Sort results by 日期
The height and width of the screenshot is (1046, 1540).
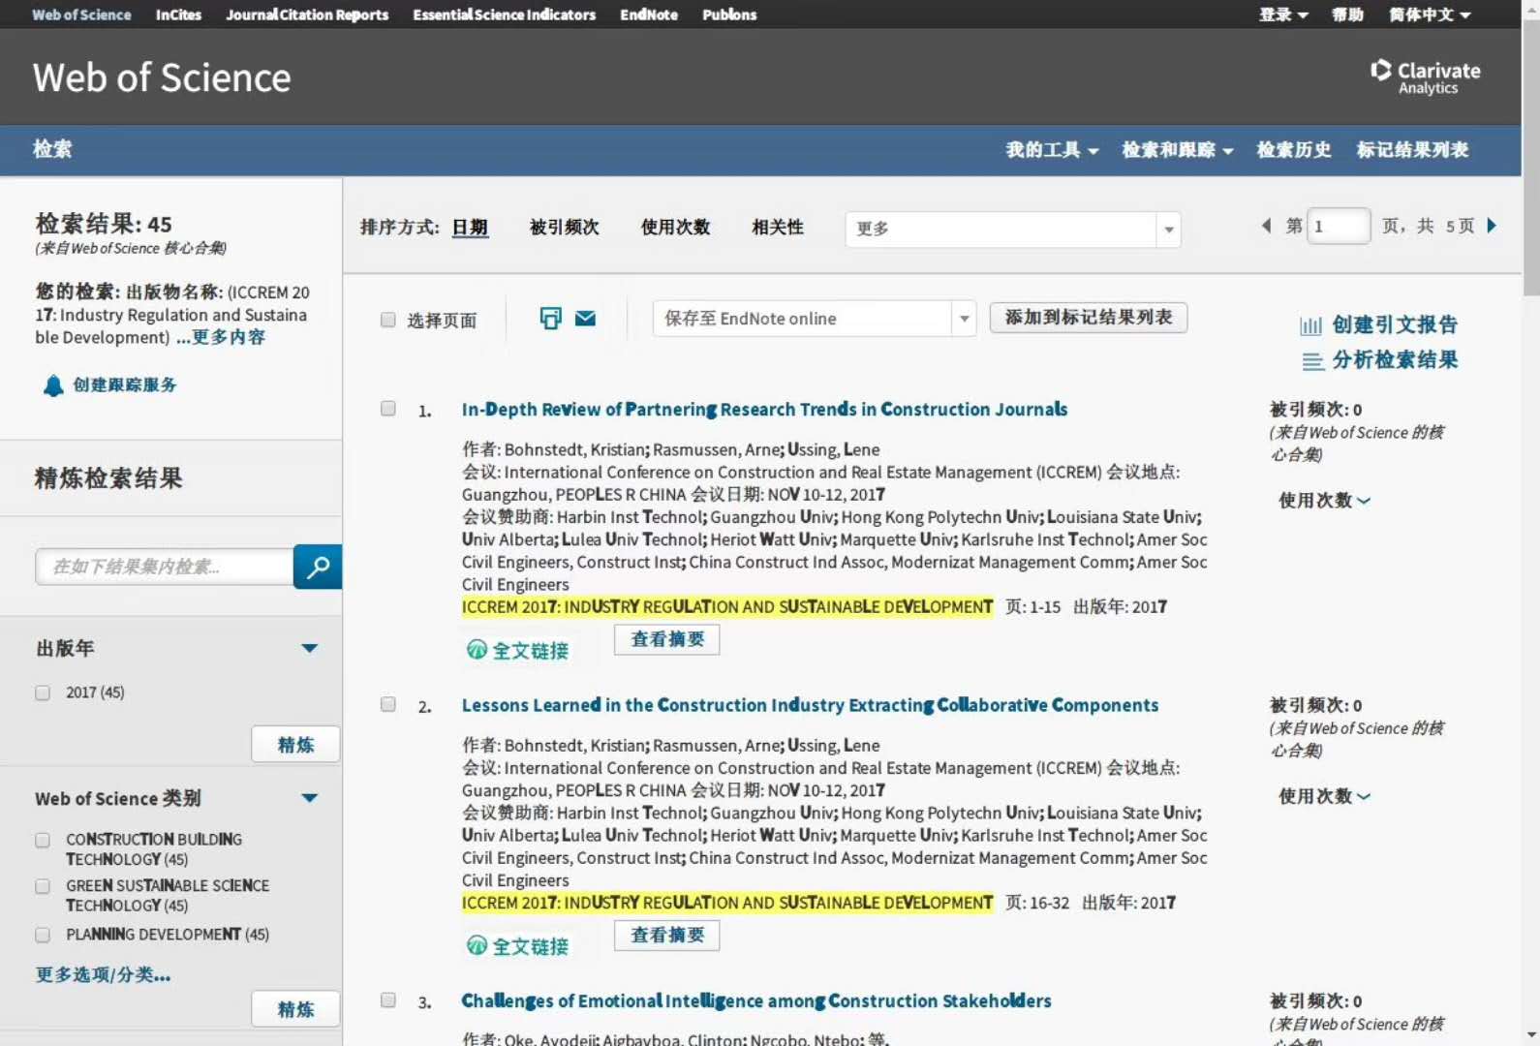(470, 228)
